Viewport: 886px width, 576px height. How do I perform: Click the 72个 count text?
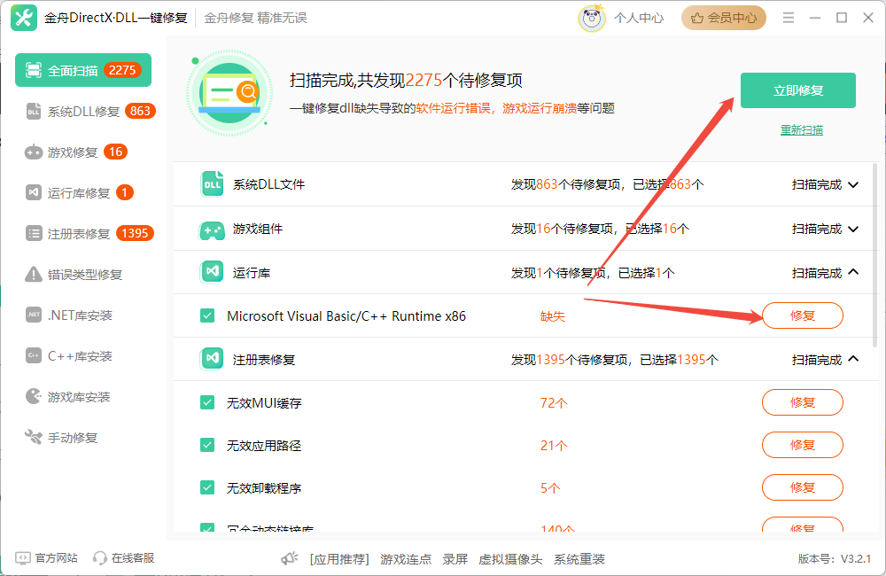pos(554,403)
